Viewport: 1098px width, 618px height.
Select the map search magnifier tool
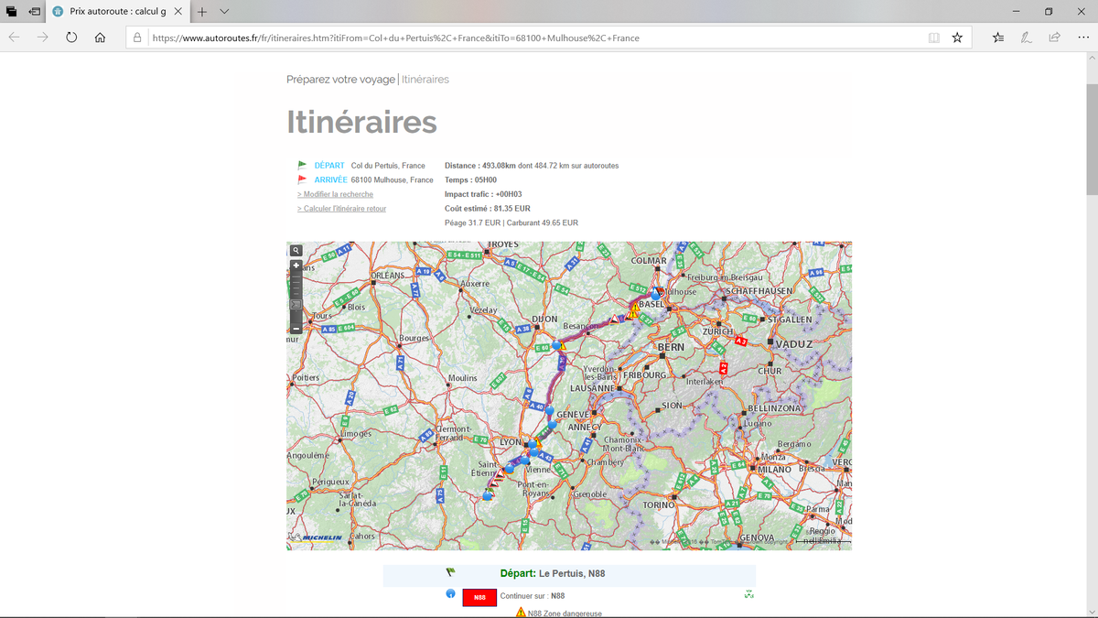tap(296, 250)
